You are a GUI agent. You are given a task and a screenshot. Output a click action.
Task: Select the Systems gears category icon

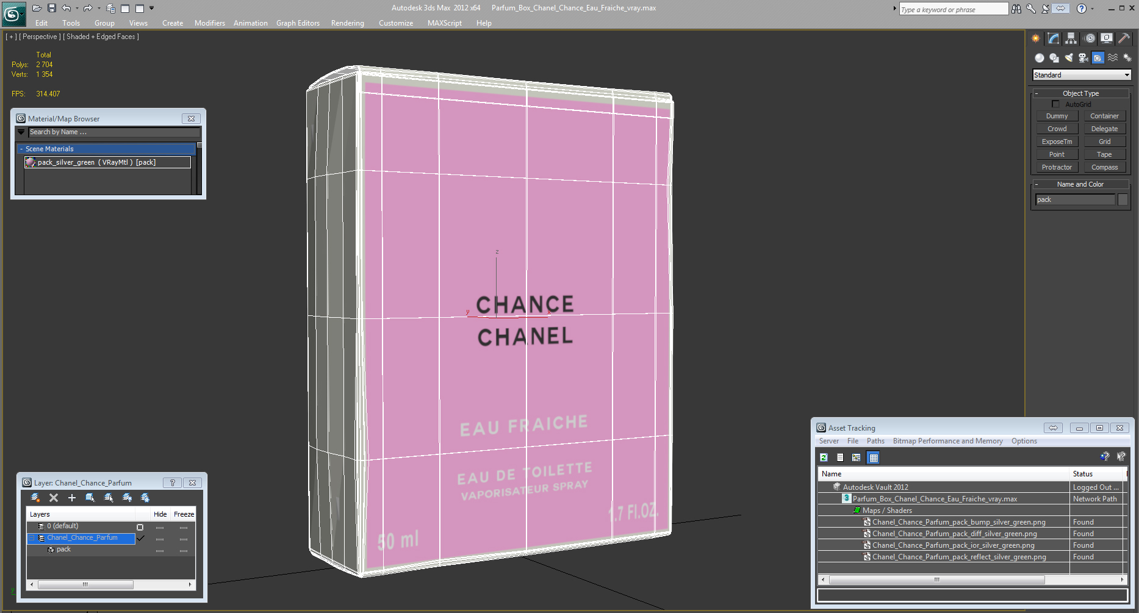[x=1127, y=58]
